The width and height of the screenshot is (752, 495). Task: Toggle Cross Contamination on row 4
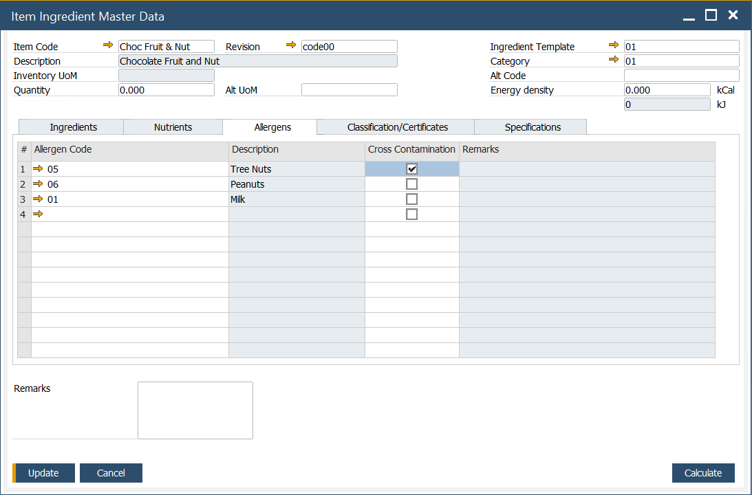(x=411, y=214)
